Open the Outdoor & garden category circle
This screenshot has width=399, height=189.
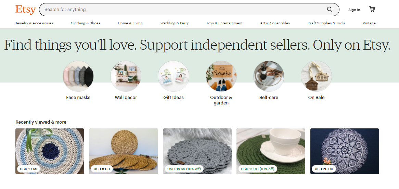[221, 76]
